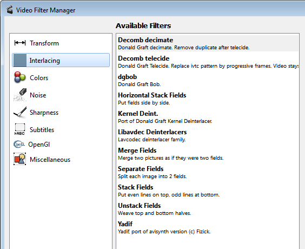This screenshot has height=249, width=305.
Task: Open the Colors category spheres icon
Action: point(19,77)
